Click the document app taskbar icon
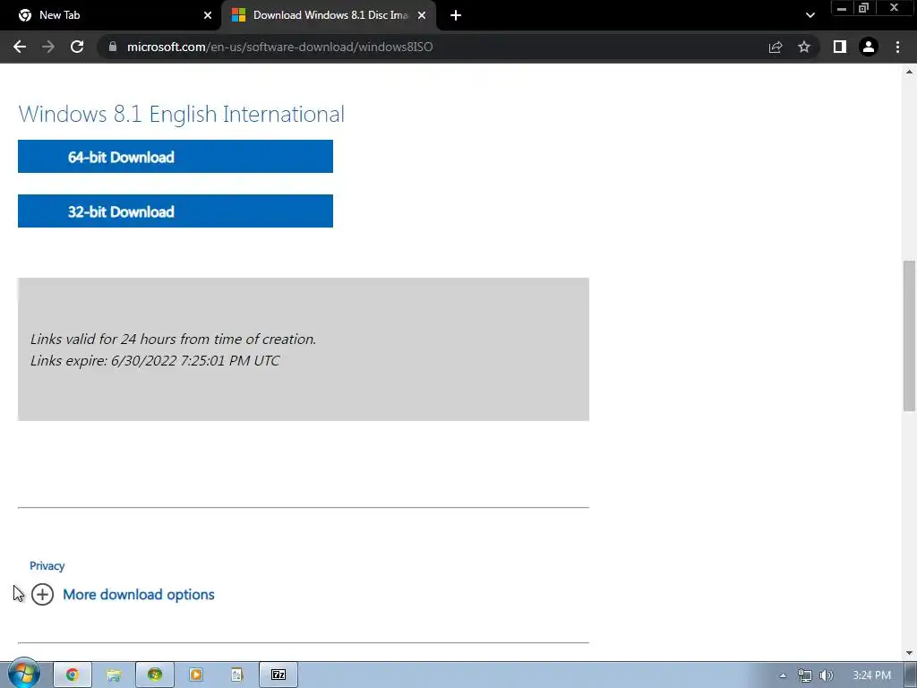The image size is (917, 688). tap(236, 675)
